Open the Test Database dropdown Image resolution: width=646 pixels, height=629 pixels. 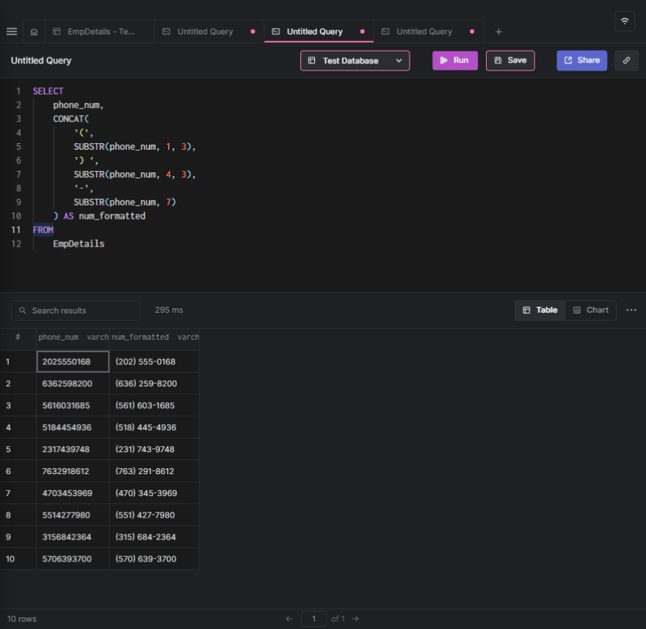point(355,61)
